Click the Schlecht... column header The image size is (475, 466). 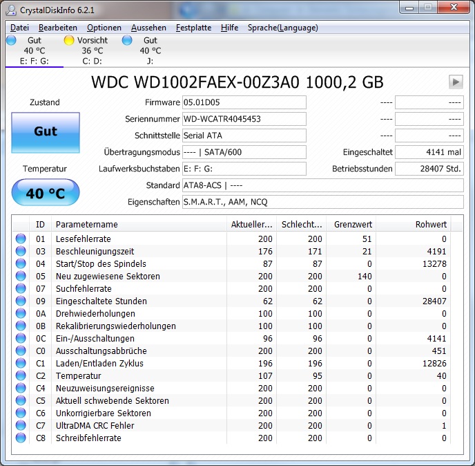pyautogui.click(x=302, y=225)
